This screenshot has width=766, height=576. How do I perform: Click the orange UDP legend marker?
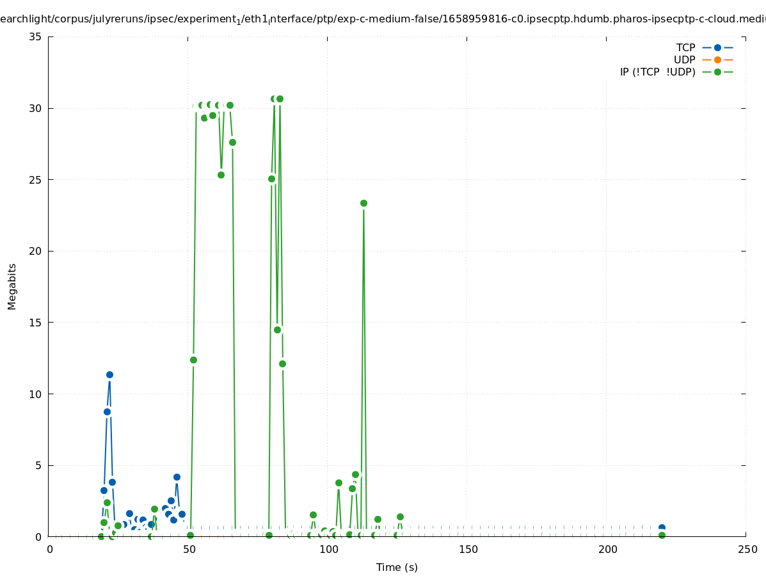tap(717, 60)
